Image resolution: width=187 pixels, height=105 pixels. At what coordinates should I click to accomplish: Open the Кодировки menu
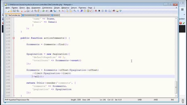click(36, 8)
